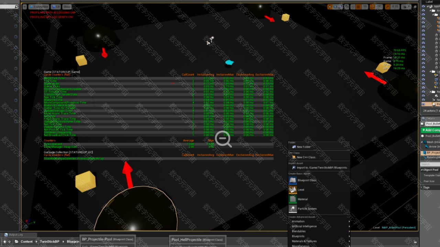Viewport: 440px width, 247px height.
Task: Click the search magnifier icon at top left
Action: tap(16, 7)
